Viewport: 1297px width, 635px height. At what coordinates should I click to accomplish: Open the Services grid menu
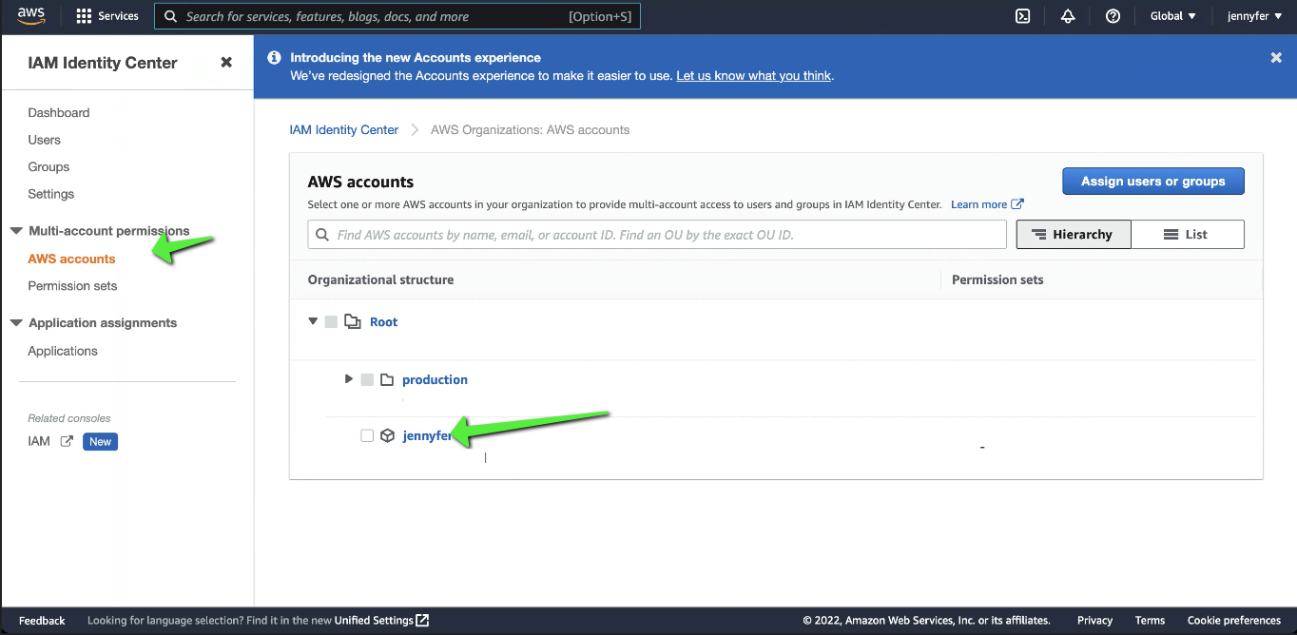click(x=107, y=16)
